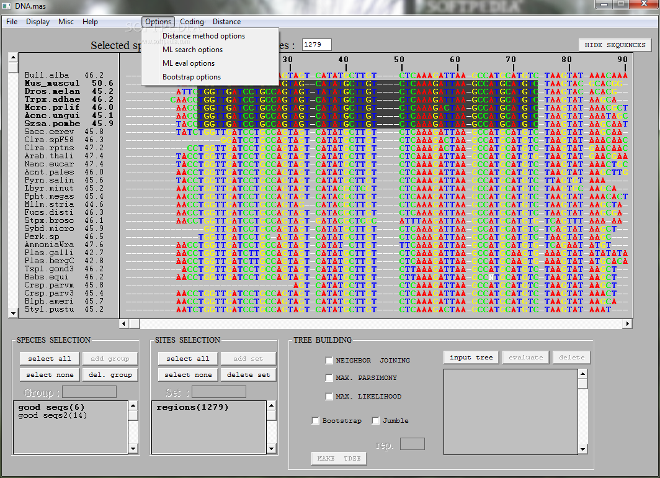660x478 pixels.
Task: Click the input tree button
Action: point(471,357)
